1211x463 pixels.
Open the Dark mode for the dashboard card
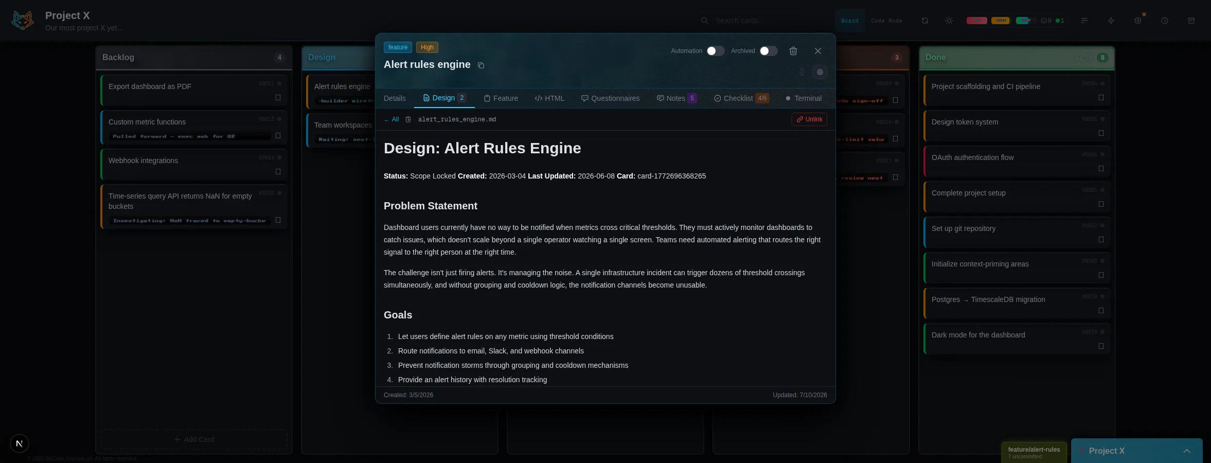1017,339
